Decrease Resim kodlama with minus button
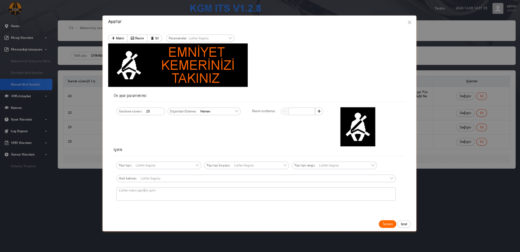 pos(284,111)
